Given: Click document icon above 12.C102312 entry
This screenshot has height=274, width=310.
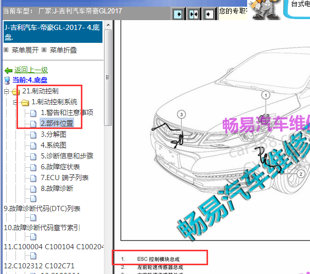Looking at the screenshot, I should [x=33, y=255].
